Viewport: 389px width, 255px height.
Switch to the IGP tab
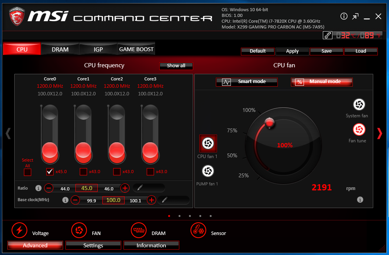98,49
